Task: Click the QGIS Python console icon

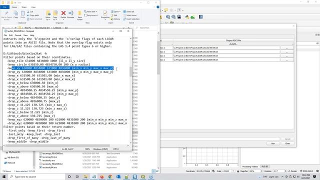Action: pos(186,17)
